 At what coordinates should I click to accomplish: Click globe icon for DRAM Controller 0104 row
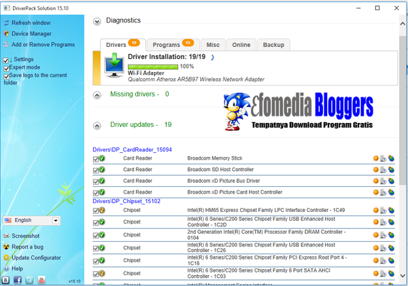tap(391, 235)
